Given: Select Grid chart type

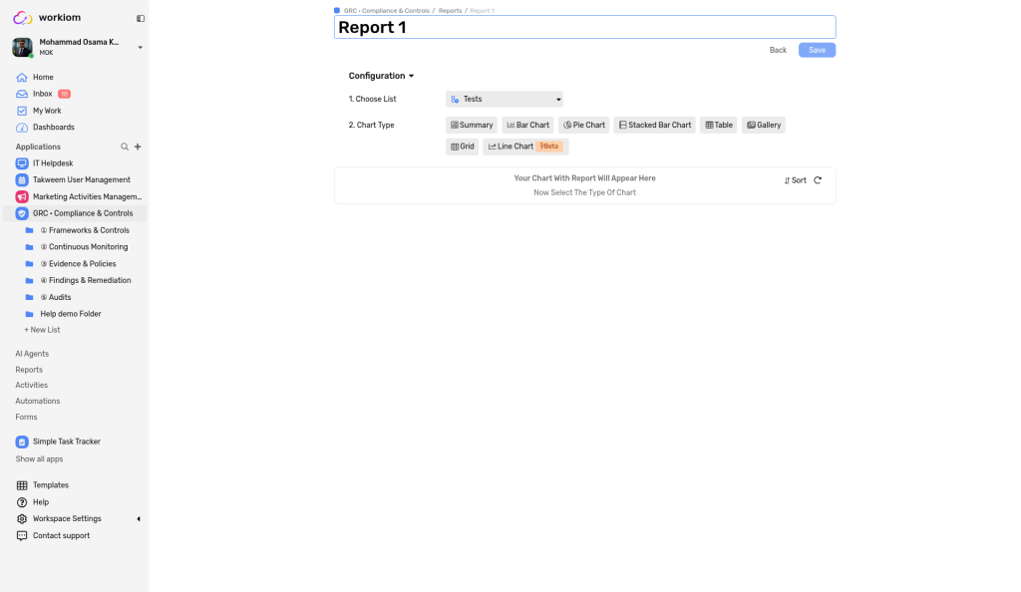Looking at the screenshot, I should point(463,147).
